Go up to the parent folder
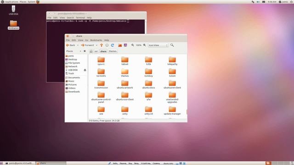 point(102,45)
